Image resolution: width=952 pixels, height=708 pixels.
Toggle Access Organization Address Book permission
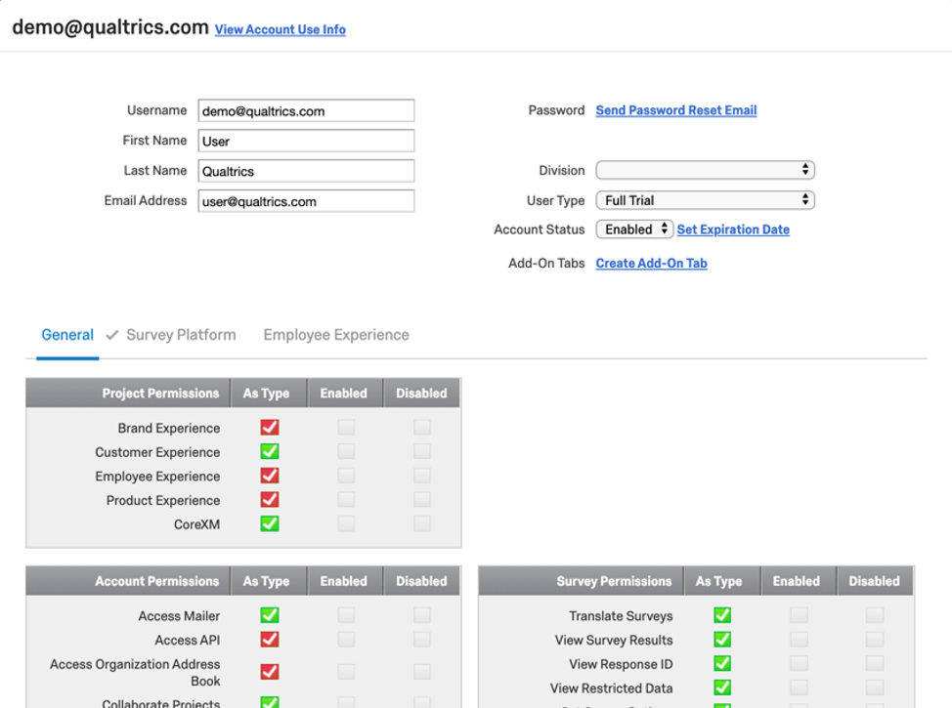[x=268, y=671]
